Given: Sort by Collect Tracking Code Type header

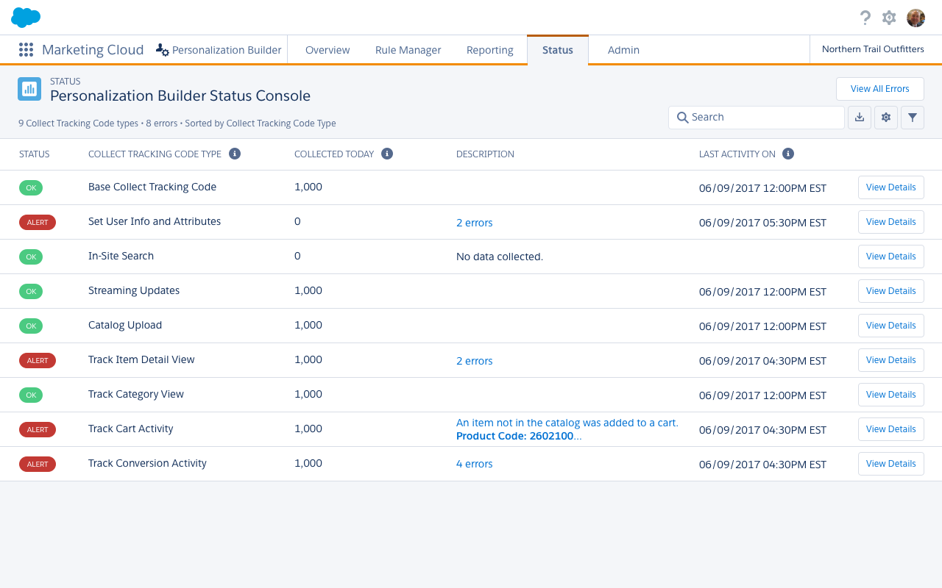Looking at the screenshot, I should (x=155, y=154).
